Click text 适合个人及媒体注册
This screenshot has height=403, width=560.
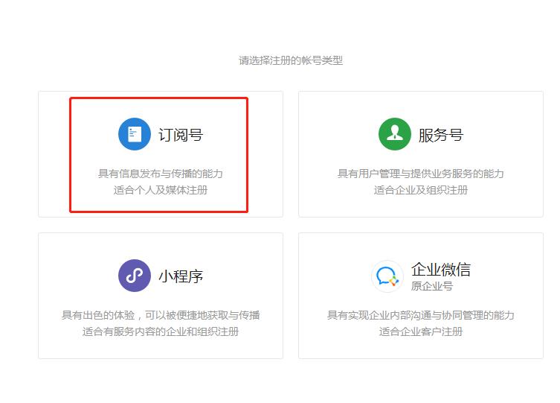(161, 190)
